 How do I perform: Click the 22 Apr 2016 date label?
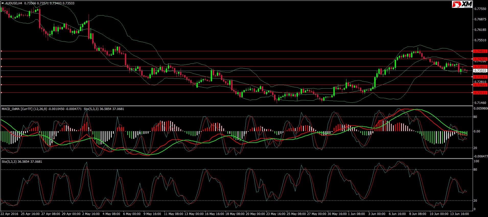point(9,214)
